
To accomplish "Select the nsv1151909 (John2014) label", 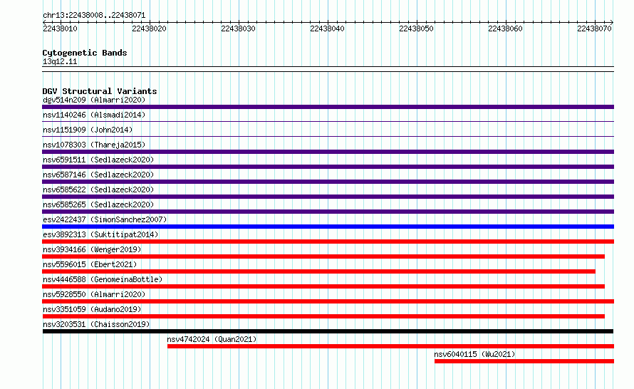I will [x=88, y=130].
